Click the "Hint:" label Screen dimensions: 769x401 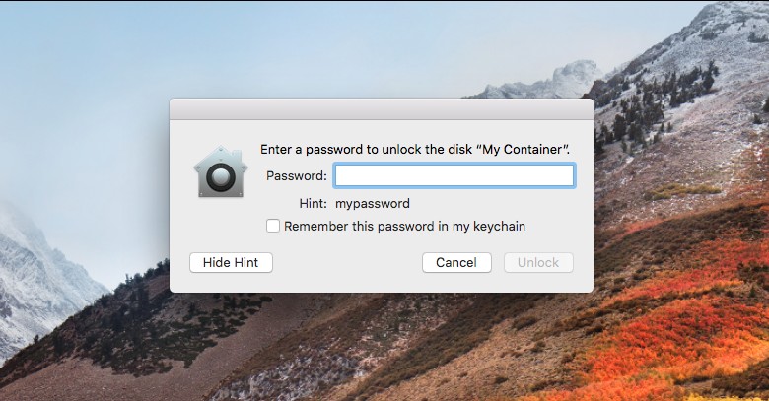click(314, 204)
